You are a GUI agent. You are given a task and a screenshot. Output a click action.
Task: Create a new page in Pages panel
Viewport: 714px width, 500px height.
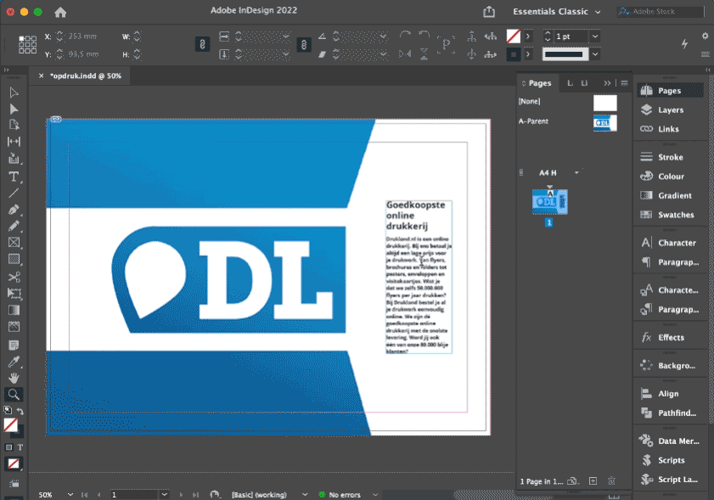[593, 480]
